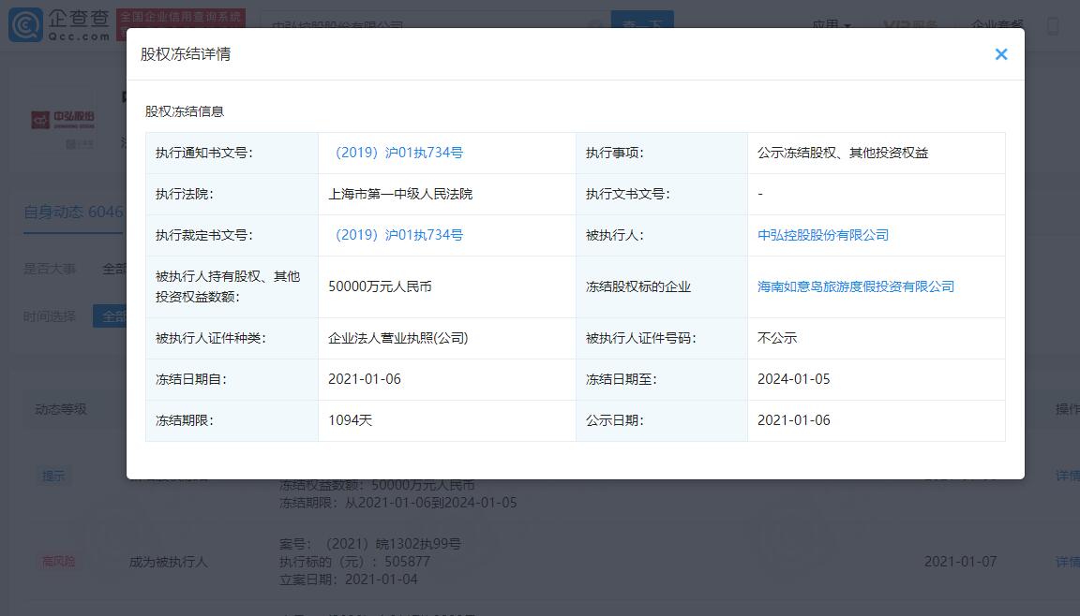1080x616 pixels.
Task: Click the 冻结期限 label cell
Action: [232, 420]
